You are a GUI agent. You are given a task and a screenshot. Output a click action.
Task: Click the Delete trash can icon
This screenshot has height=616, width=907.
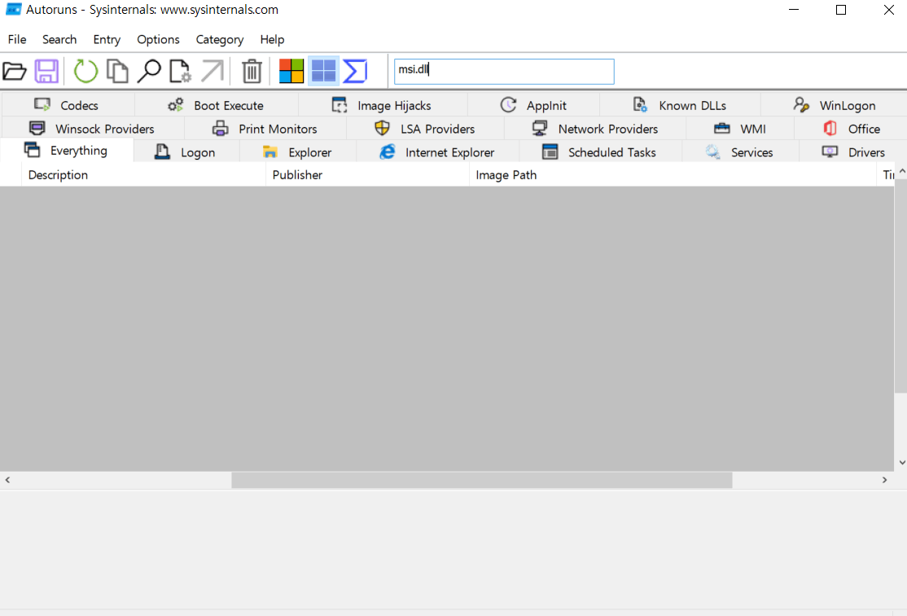[x=252, y=71]
